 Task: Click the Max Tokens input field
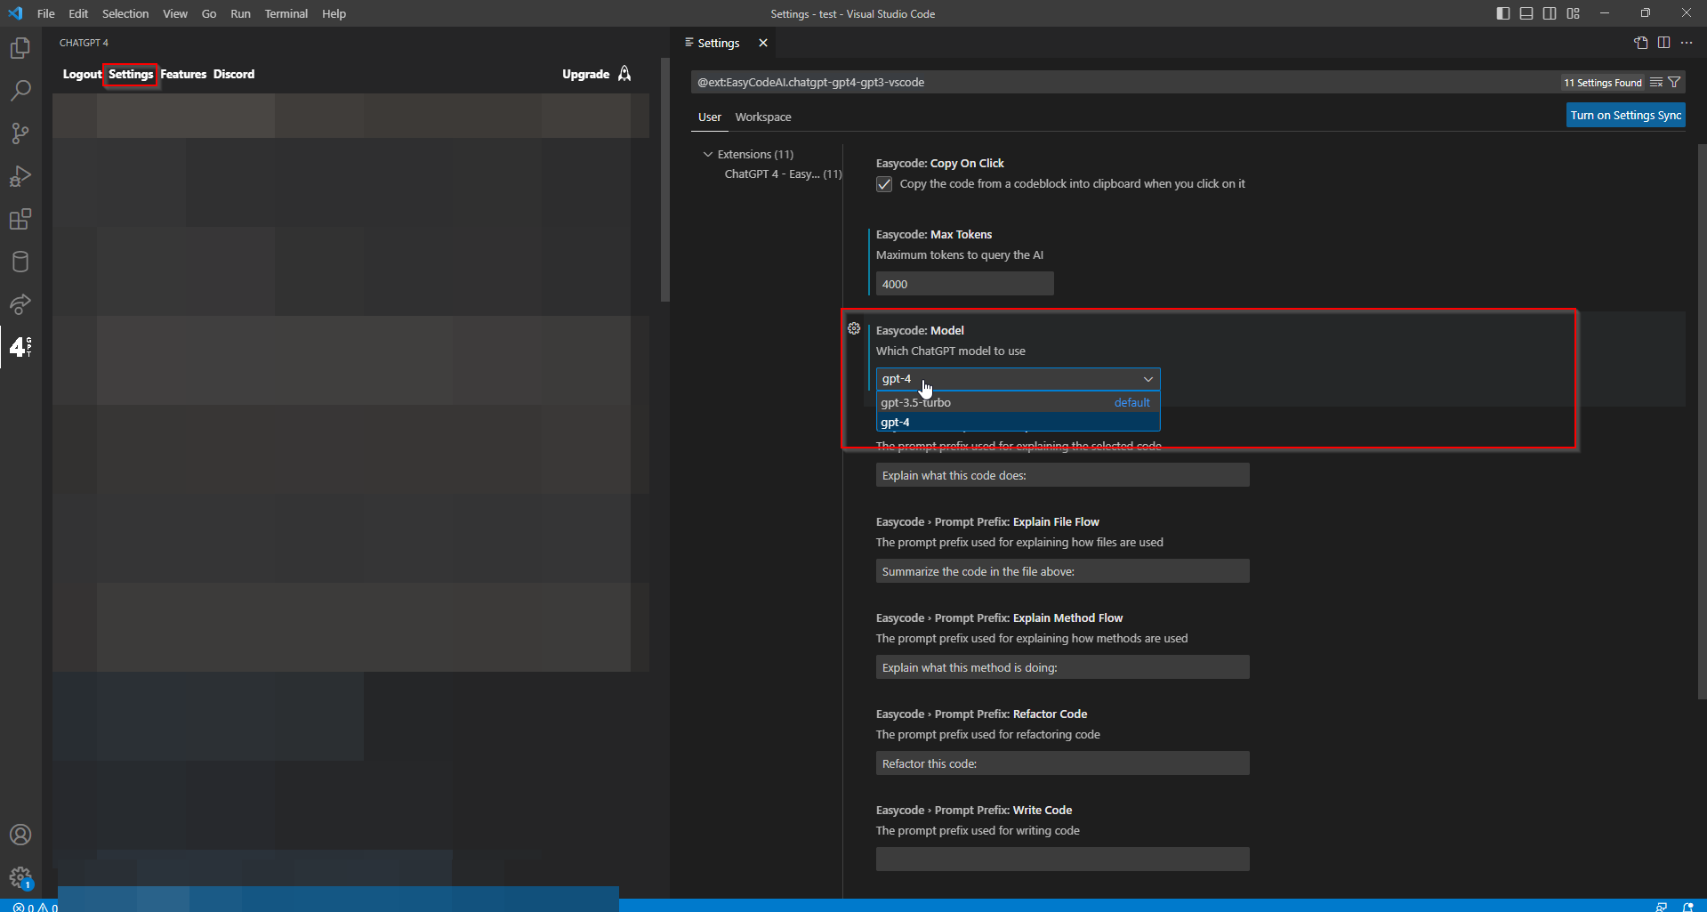(964, 284)
